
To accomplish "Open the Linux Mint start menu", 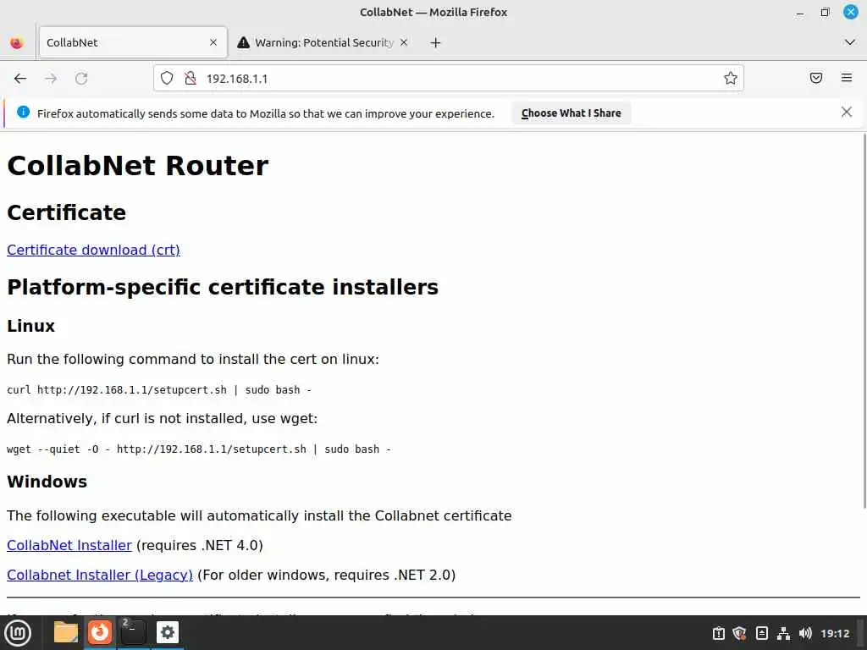I will [x=18, y=633].
